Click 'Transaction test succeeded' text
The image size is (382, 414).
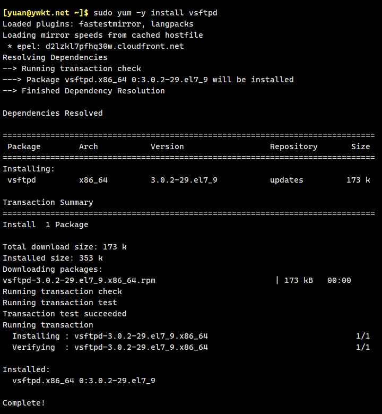point(65,314)
